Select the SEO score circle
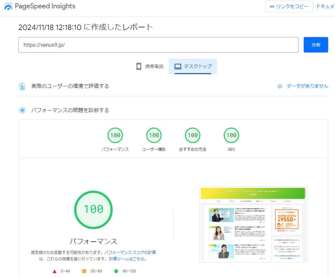The image size is (335, 278). coord(231,135)
